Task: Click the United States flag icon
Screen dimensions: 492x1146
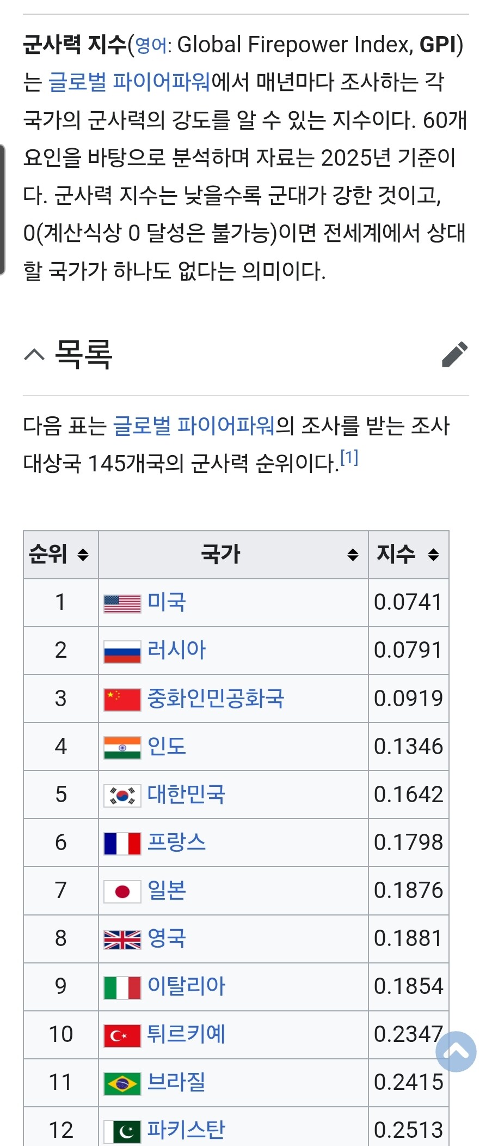Action: point(122,603)
